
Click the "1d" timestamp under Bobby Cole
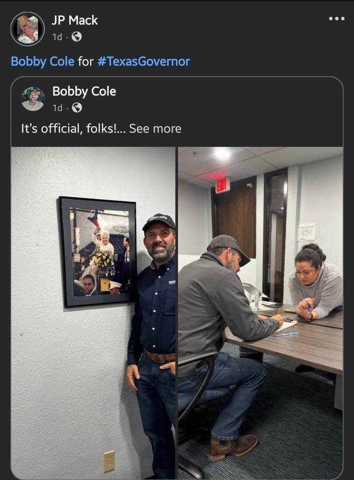click(57, 108)
